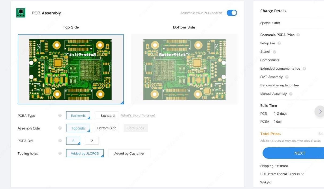The height and width of the screenshot is (189, 324).
Task: Open the SMT Assembly help icon
Action: coord(286,77)
